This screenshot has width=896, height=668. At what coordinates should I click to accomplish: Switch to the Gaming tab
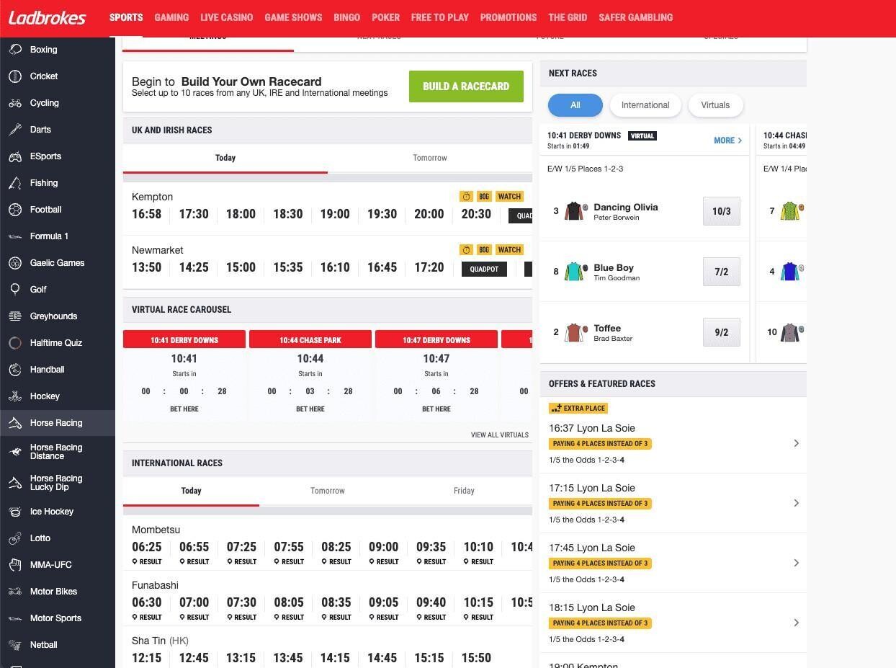pos(171,17)
